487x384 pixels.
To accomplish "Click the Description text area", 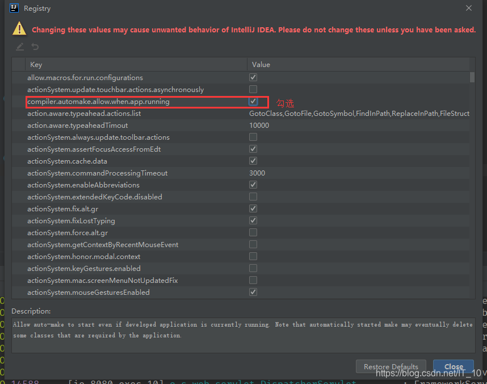I will pos(243,335).
